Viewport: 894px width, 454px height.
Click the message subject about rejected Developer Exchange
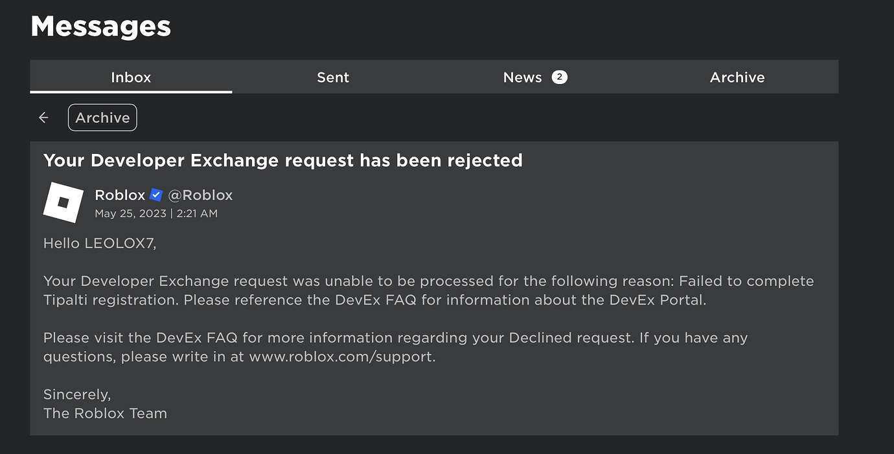(x=282, y=160)
